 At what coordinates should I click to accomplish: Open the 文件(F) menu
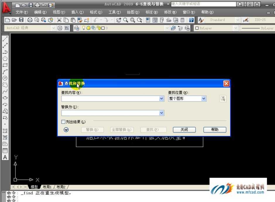pos(22,12)
